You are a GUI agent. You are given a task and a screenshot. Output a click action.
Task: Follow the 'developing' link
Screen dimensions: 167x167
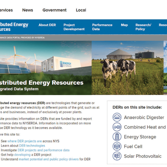coord(22,155)
